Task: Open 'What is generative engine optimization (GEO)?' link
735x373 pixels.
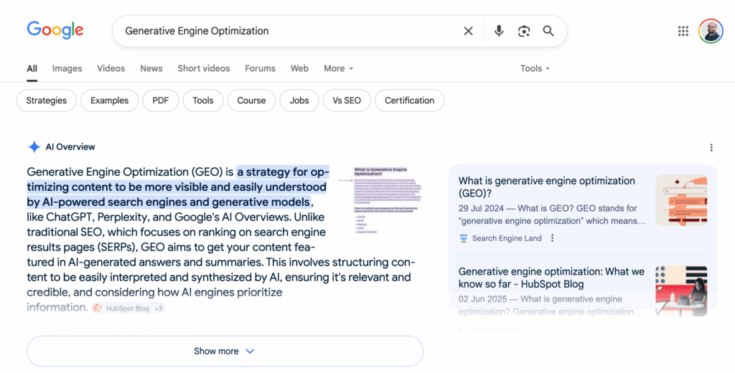Action: pyautogui.click(x=546, y=187)
